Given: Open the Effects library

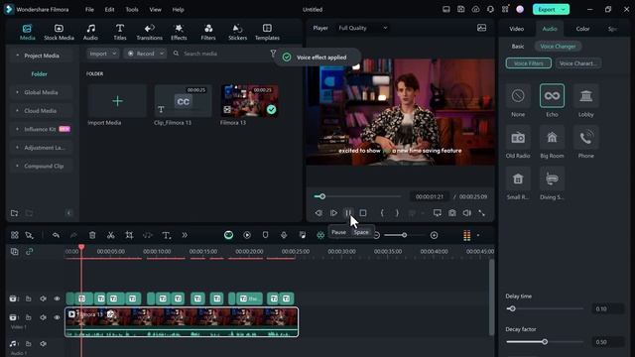Looking at the screenshot, I should 179,32.
